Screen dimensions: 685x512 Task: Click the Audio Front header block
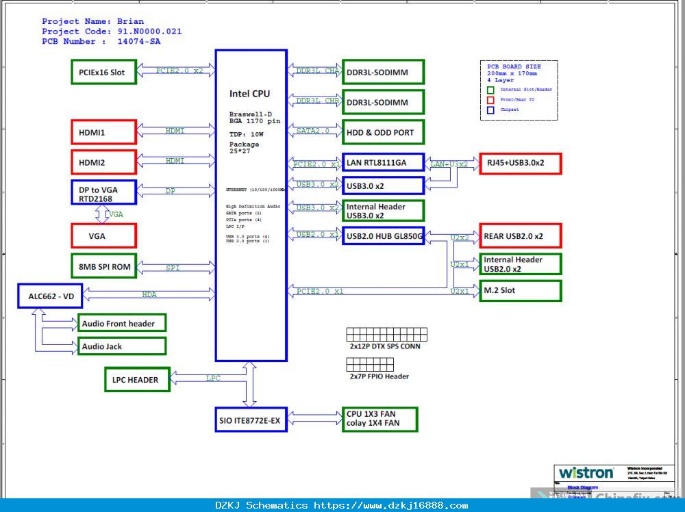pos(122,323)
